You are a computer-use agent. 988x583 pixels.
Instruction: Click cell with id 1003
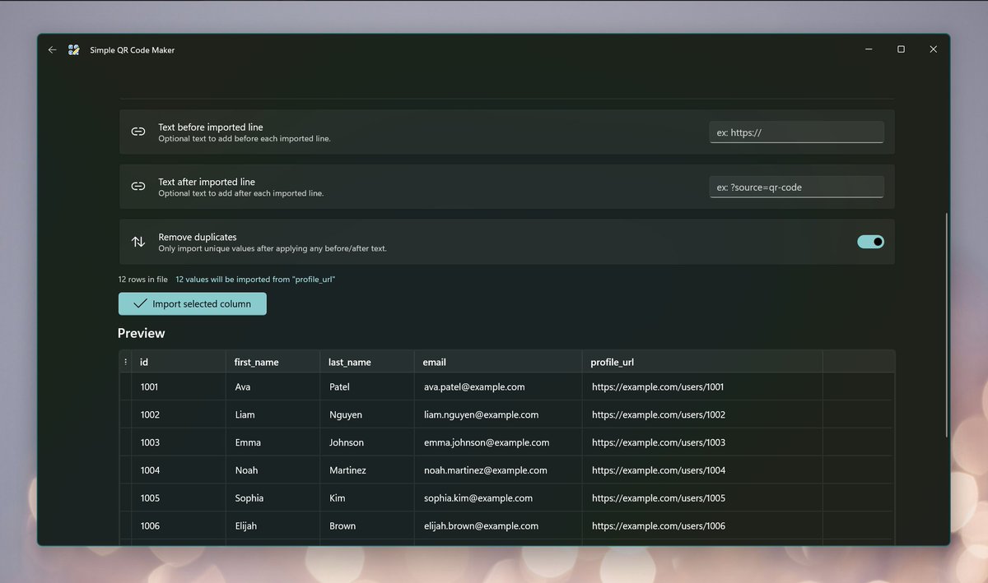(179, 442)
